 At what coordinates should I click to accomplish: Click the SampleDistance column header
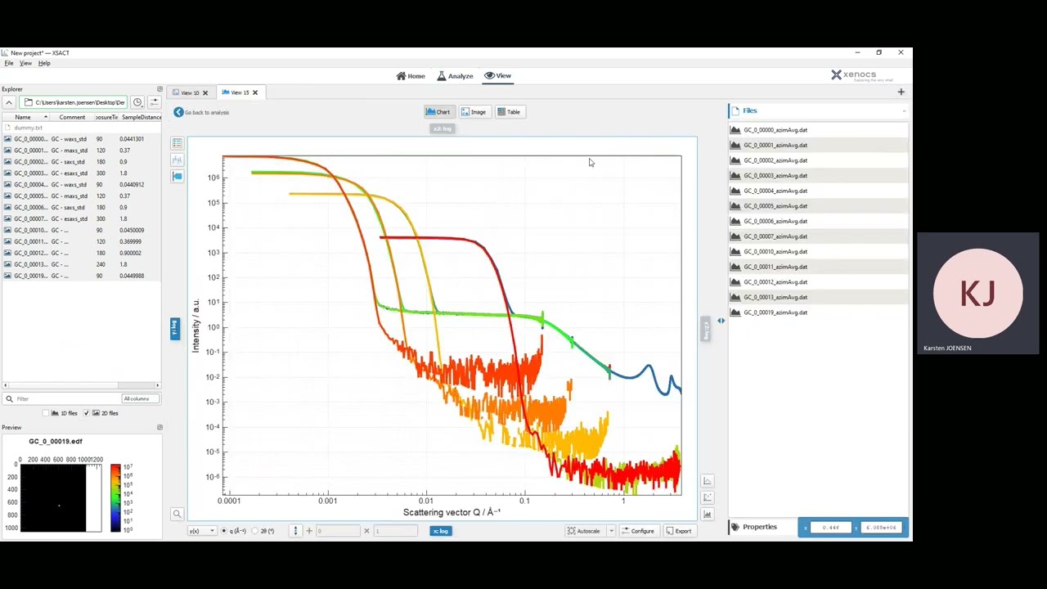(x=141, y=117)
